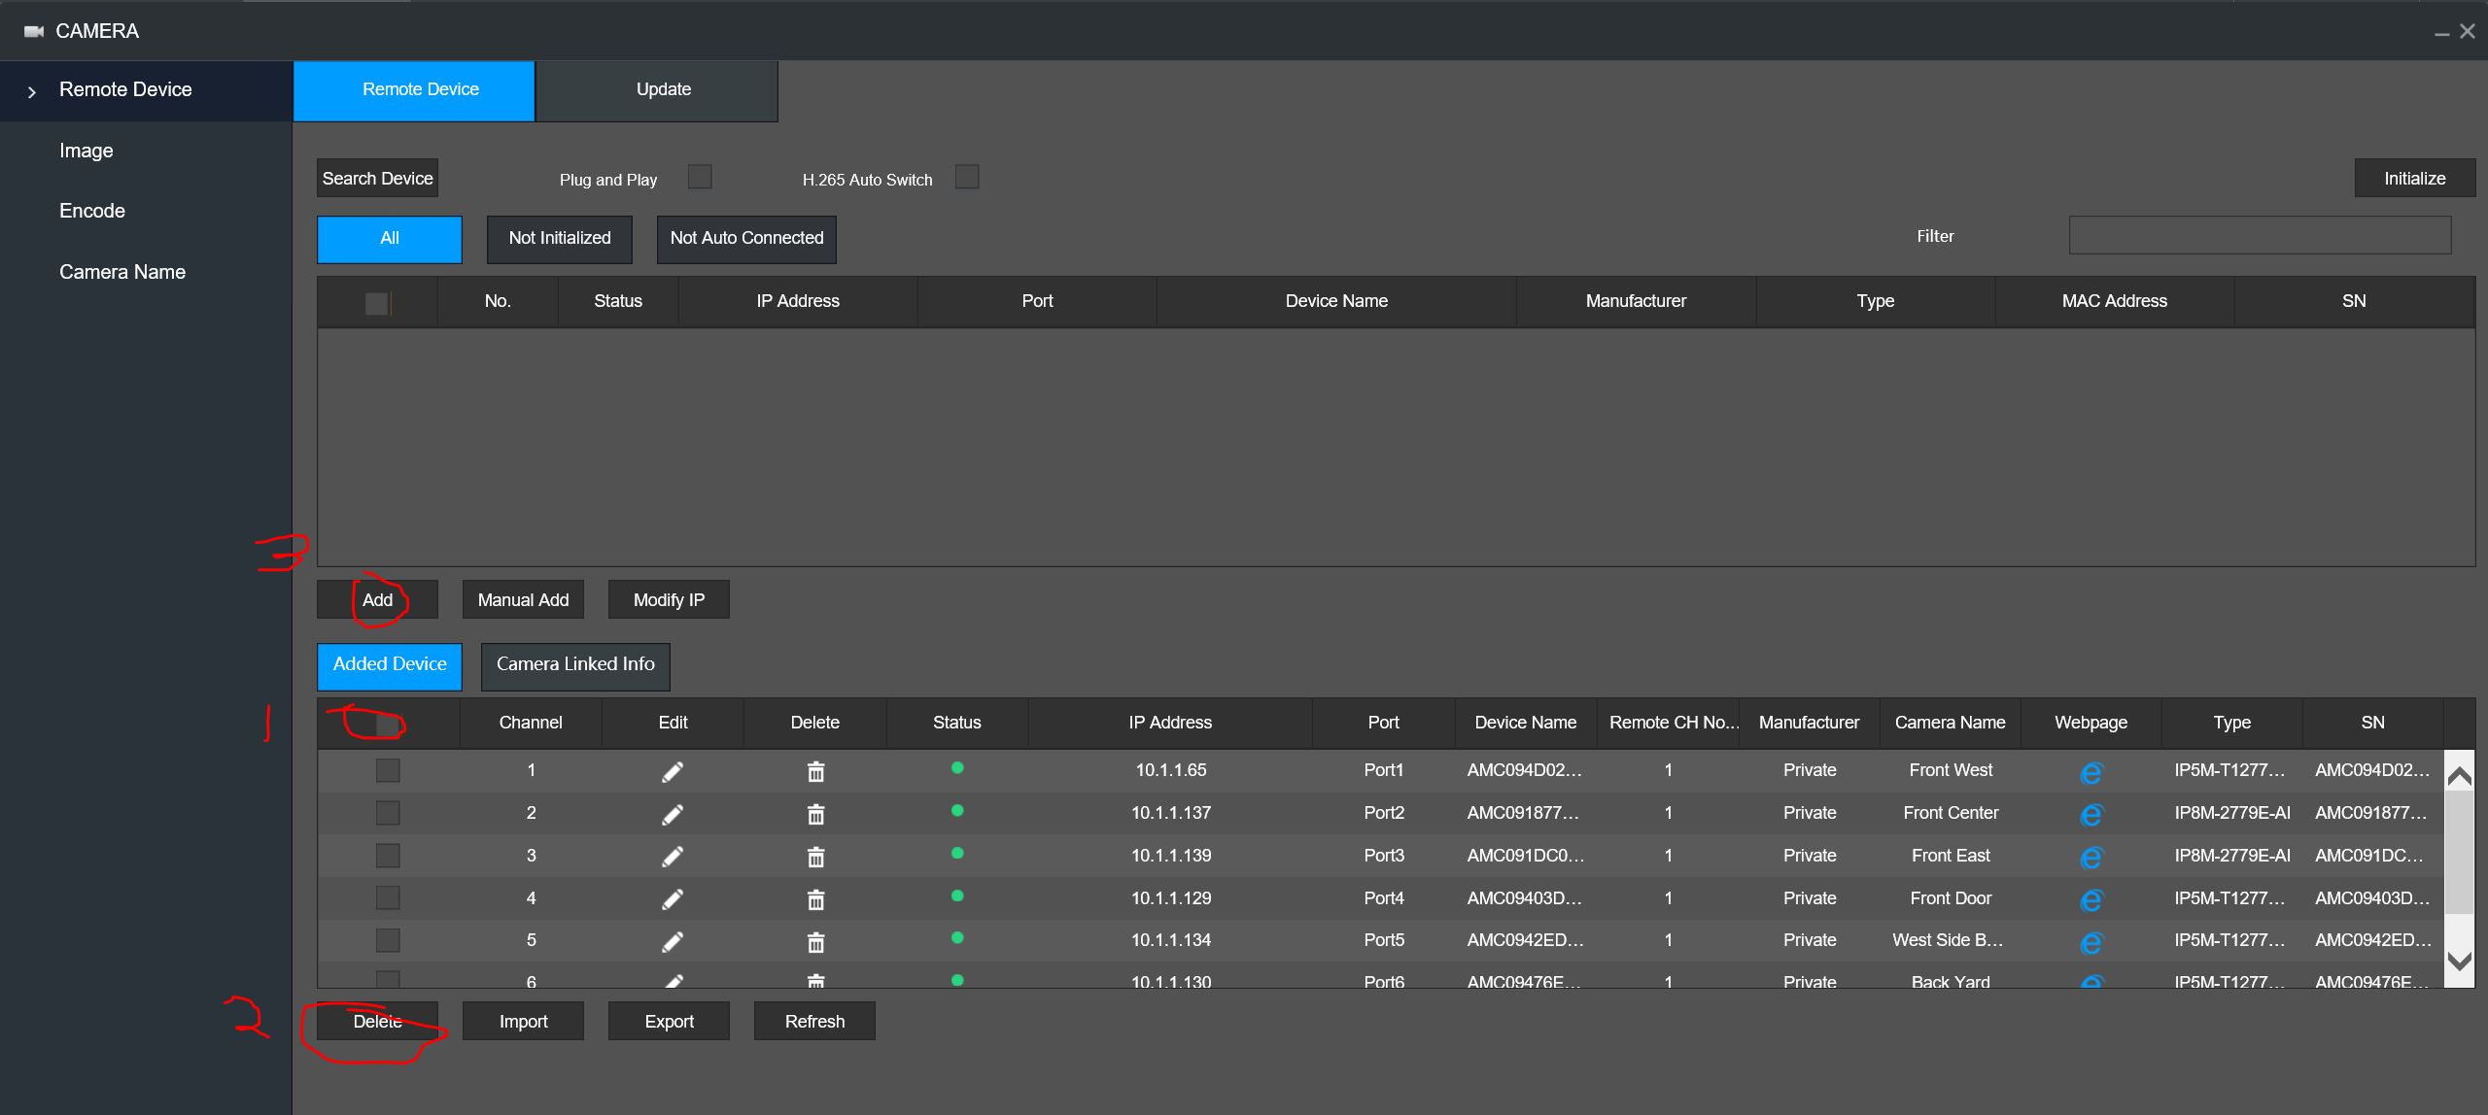Check the box for channel 4
2488x1115 pixels.
[x=388, y=898]
